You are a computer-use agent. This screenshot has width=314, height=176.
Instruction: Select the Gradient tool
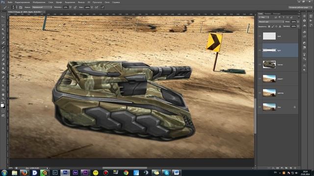(3, 64)
